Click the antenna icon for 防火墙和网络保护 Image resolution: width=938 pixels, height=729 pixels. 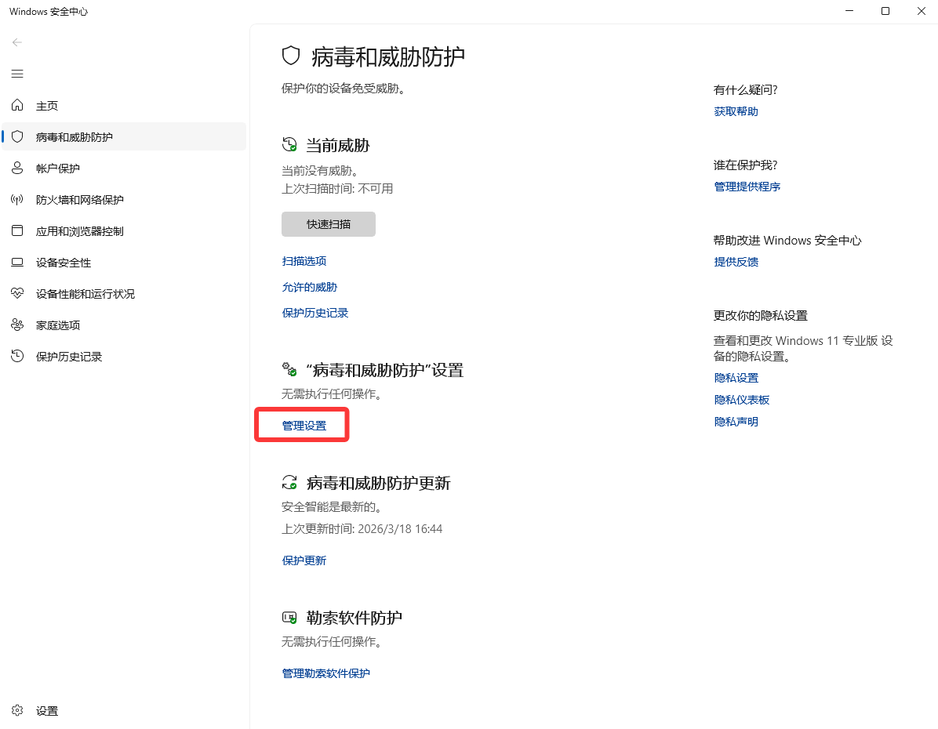coord(17,200)
